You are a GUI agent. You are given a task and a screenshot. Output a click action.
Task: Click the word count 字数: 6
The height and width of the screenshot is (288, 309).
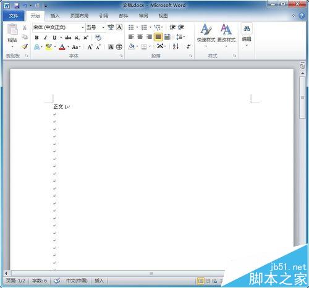point(40,281)
